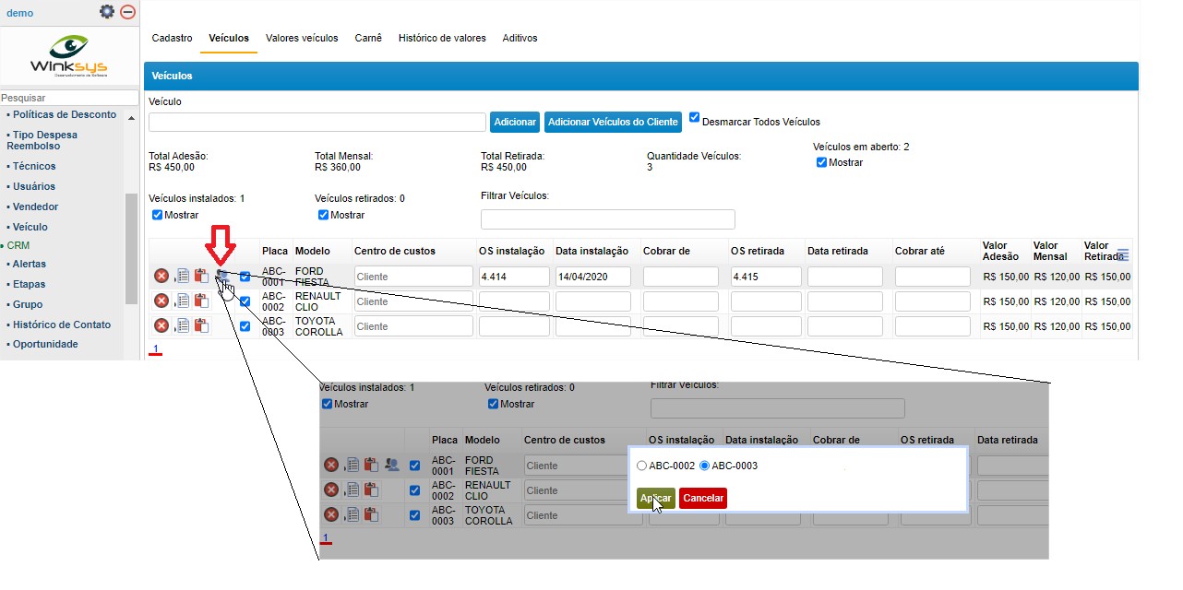Image resolution: width=1183 pixels, height=590 pixels.
Task: Uncheck the ABC-0001 row checkbox in upper table
Action: (245, 276)
